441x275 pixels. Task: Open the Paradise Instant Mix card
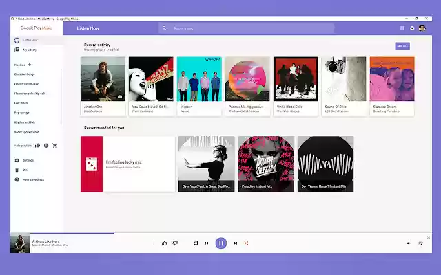(266, 164)
